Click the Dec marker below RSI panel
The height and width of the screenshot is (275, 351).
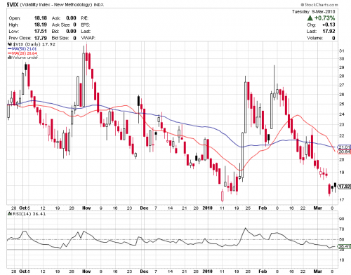pos(144,271)
